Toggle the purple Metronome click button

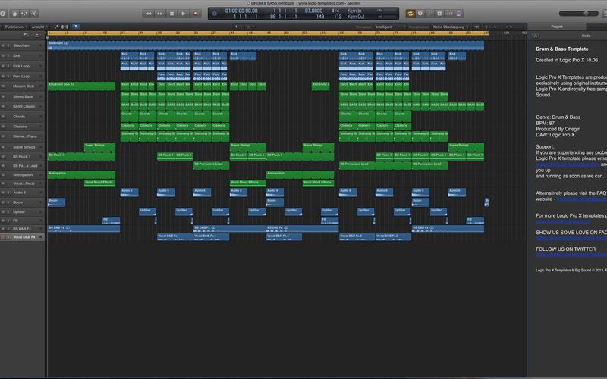click(x=459, y=14)
